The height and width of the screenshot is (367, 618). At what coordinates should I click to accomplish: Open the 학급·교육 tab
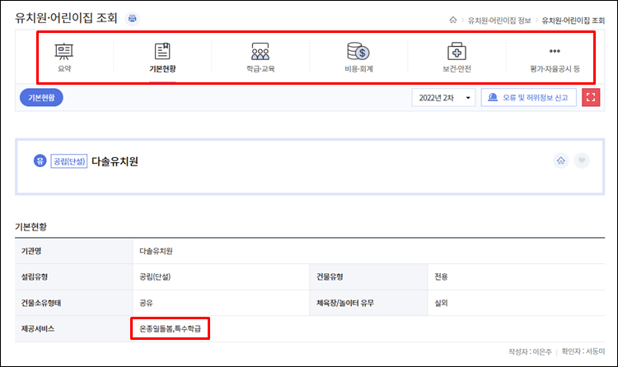[x=260, y=58]
